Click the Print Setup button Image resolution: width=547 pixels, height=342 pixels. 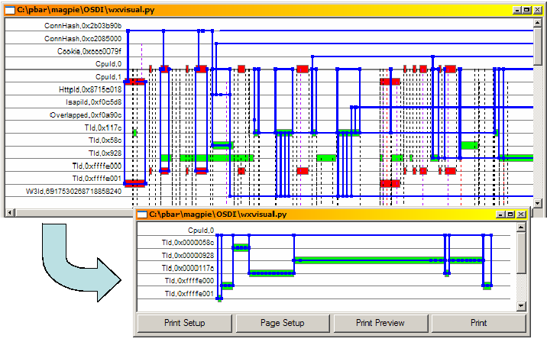pos(184,323)
